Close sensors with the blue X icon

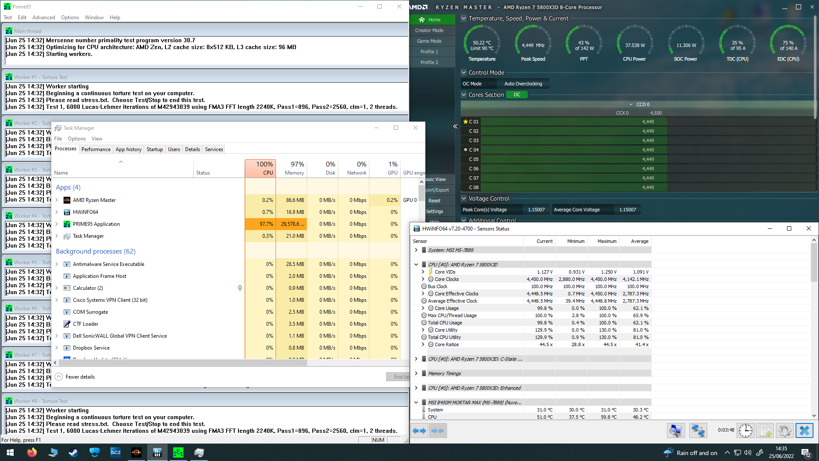804,431
